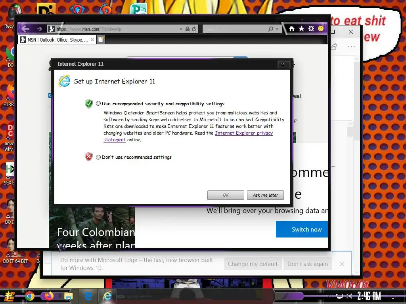
Task: View the security lock report
Action: point(187,29)
